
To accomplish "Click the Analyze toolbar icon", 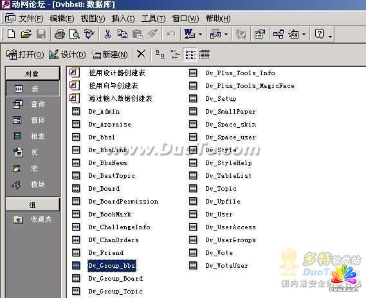I will [215, 34].
